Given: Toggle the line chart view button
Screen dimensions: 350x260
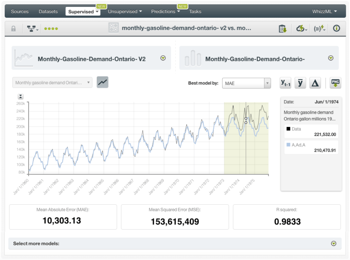Looking at the screenshot, I should pos(102,82).
